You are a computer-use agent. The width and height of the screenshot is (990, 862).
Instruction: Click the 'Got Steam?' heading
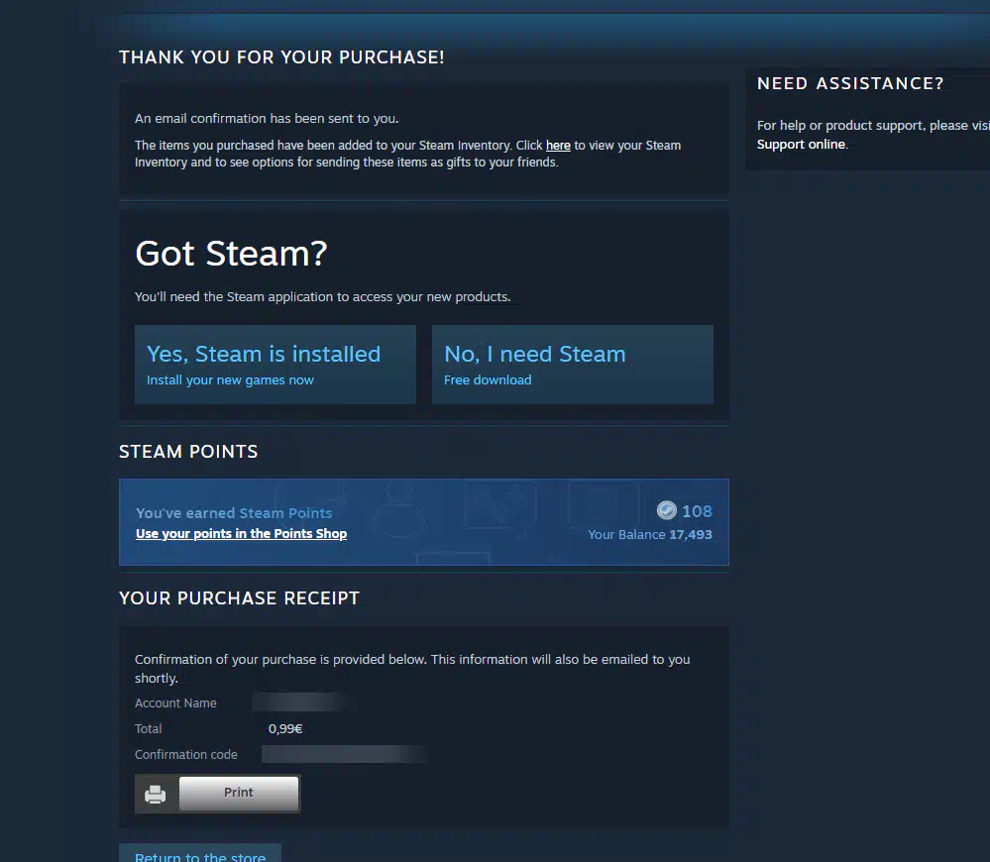tap(231, 254)
